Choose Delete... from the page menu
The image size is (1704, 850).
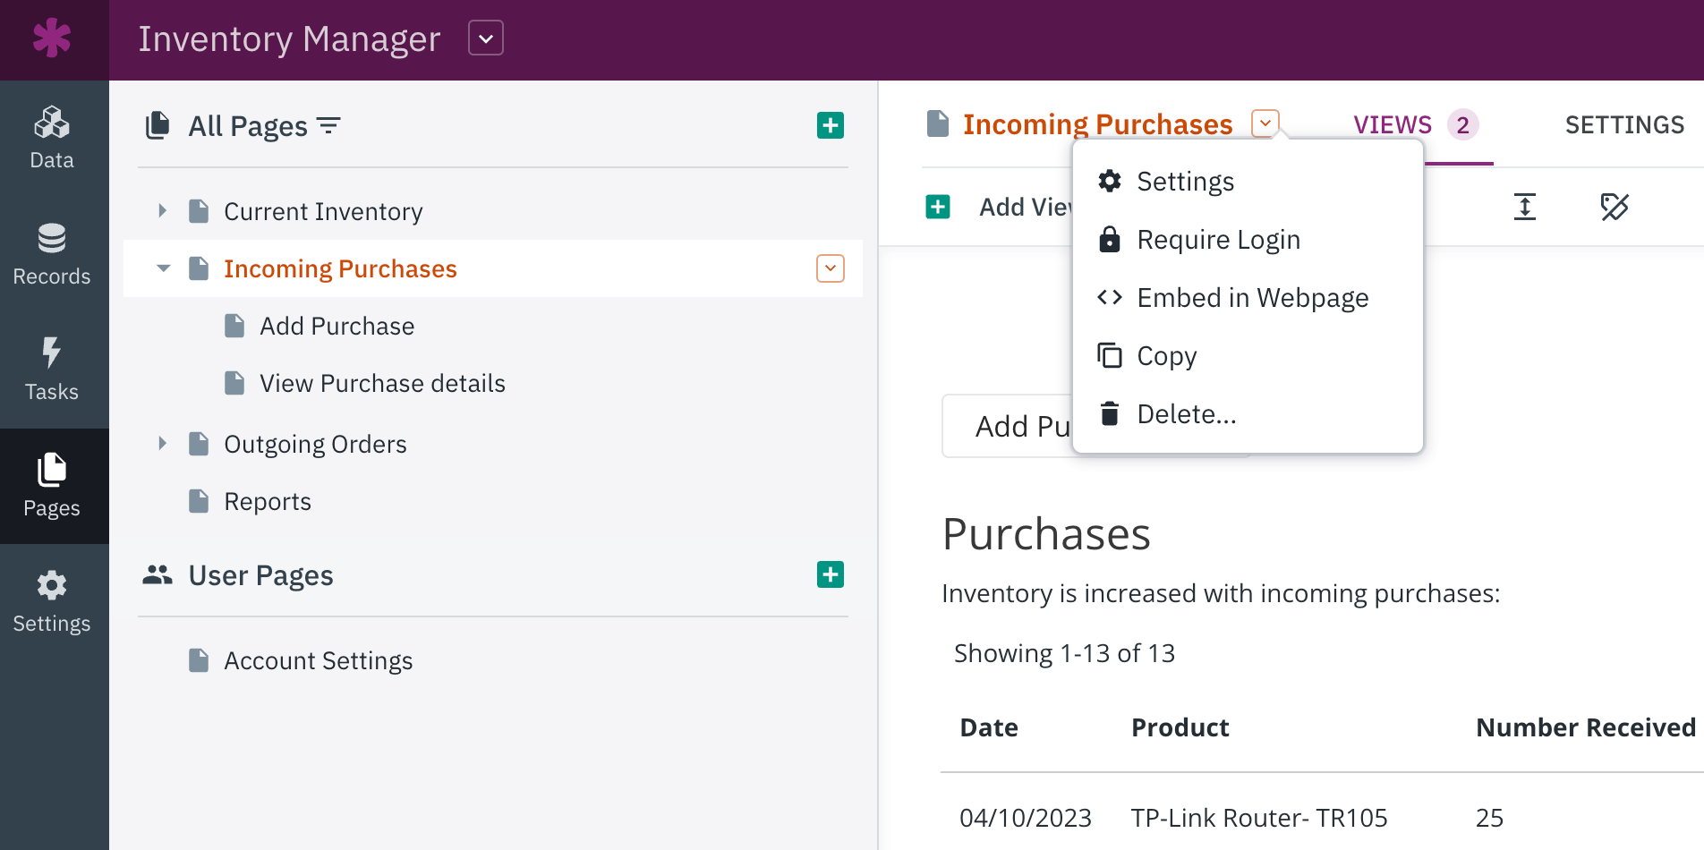[1186, 414]
